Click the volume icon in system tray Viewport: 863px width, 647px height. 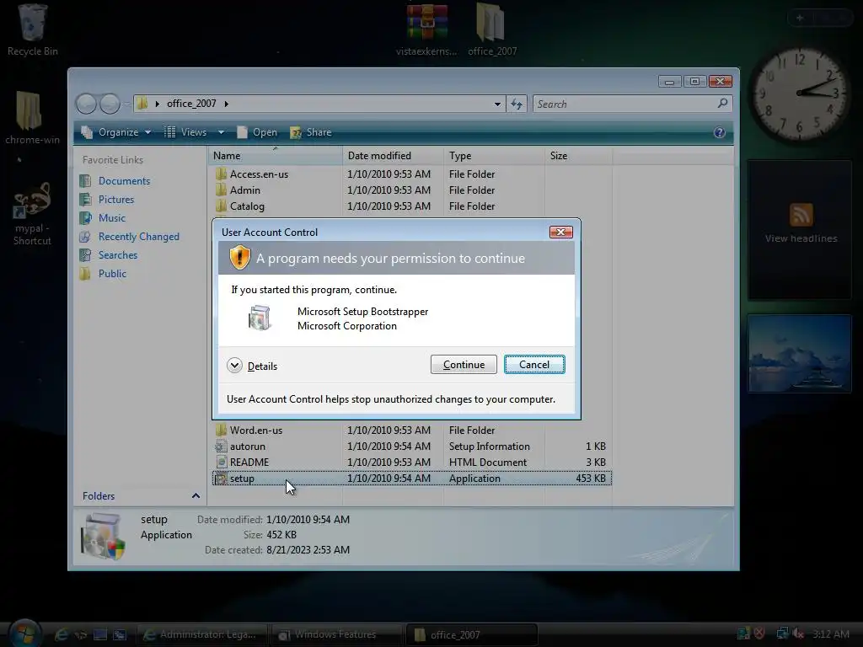(798, 634)
